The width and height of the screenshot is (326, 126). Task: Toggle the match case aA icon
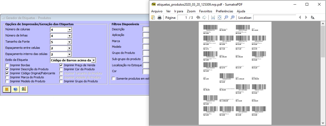(x=313, y=17)
